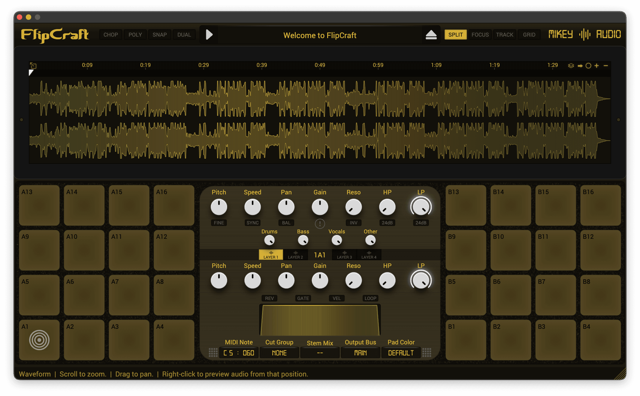Zoom out waveform with minus icon
The width and height of the screenshot is (640, 396).
point(606,66)
